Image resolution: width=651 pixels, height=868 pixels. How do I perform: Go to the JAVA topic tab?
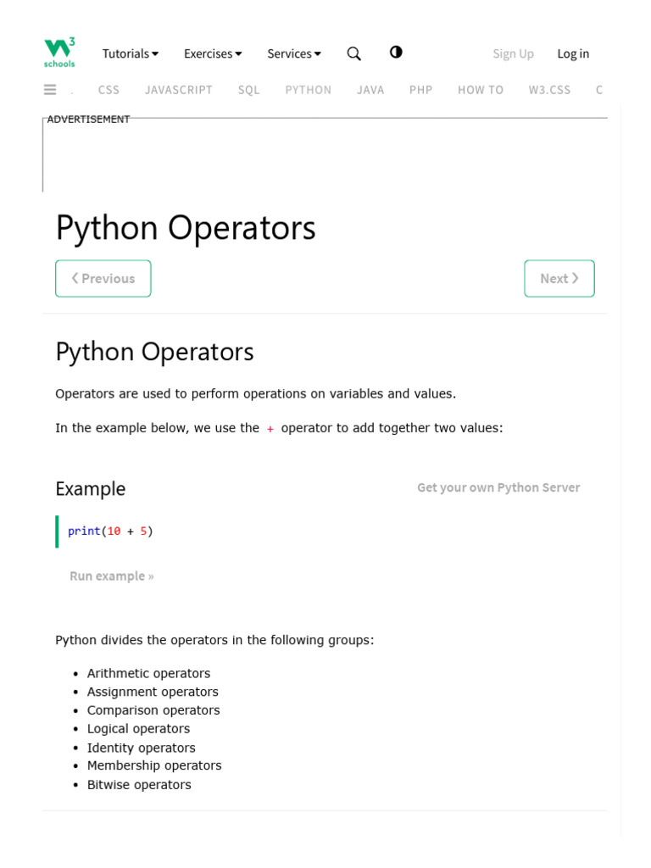(370, 90)
